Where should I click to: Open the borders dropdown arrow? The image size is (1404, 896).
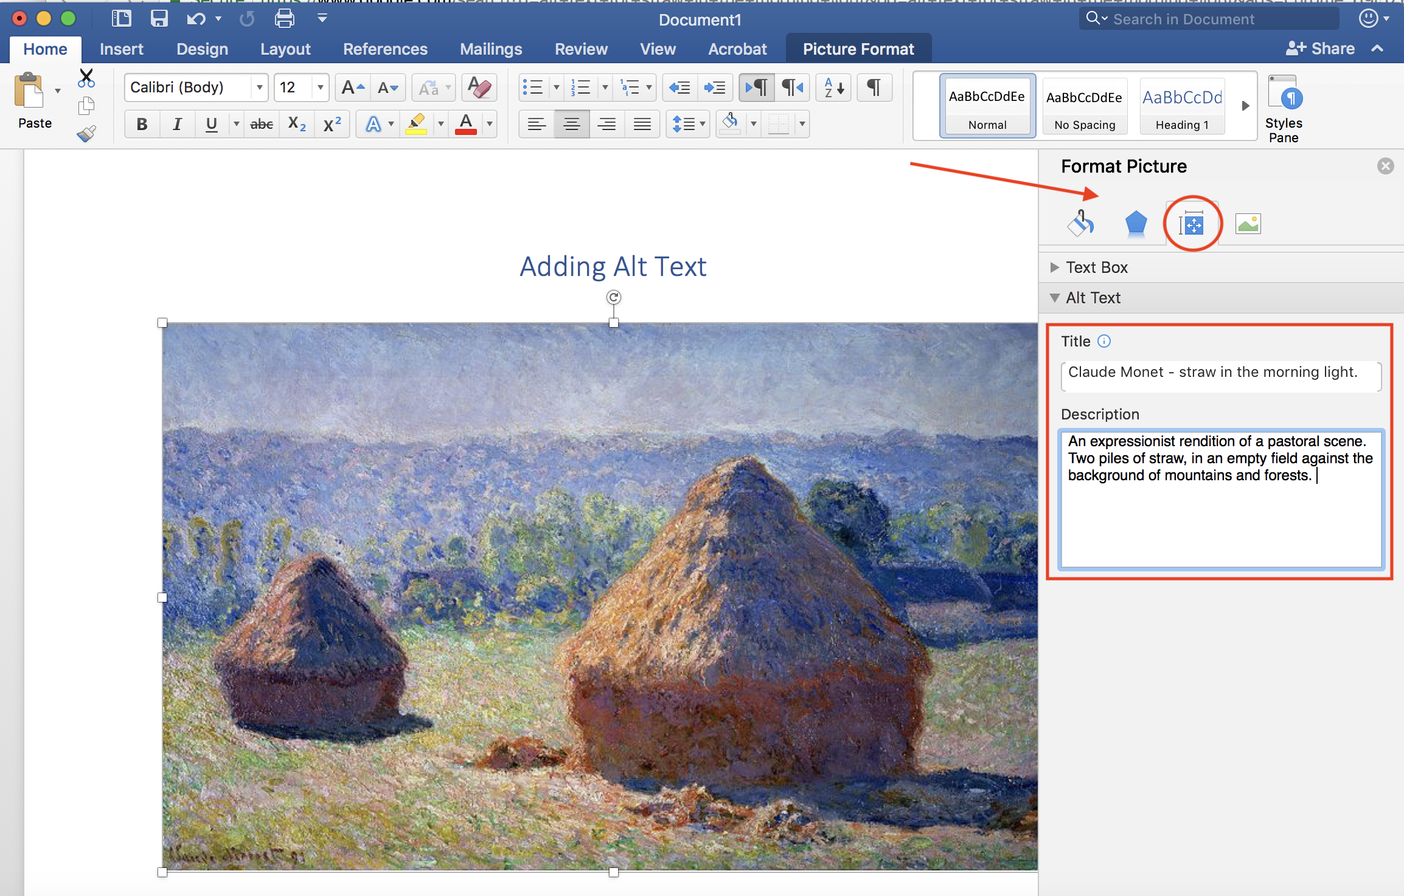tap(802, 125)
